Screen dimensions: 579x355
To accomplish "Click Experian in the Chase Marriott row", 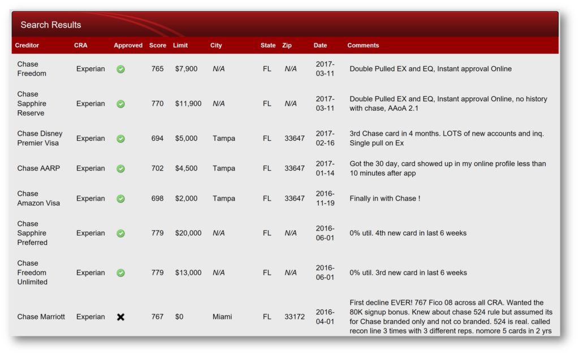I will pyautogui.click(x=90, y=317).
